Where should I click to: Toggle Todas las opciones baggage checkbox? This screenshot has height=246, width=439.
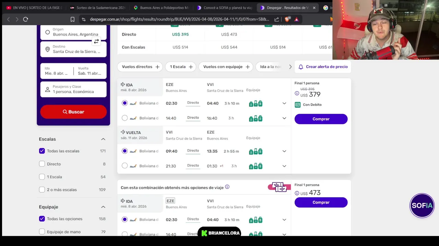click(42, 219)
